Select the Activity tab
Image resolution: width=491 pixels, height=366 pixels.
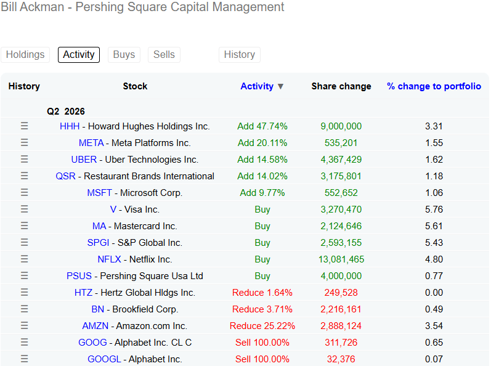click(x=79, y=54)
